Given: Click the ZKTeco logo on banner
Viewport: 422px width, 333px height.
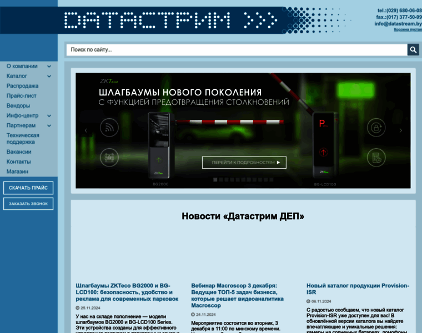Looking at the screenshot, I should pyautogui.click(x=109, y=81).
